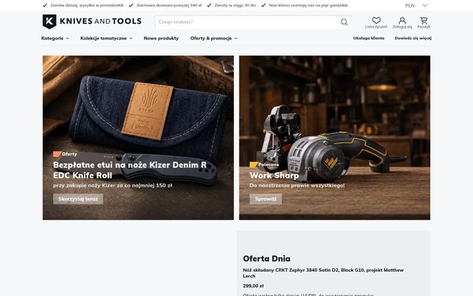
Task: Expand Oferty & promocje menu
Action: pyautogui.click(x=214, y=38)
